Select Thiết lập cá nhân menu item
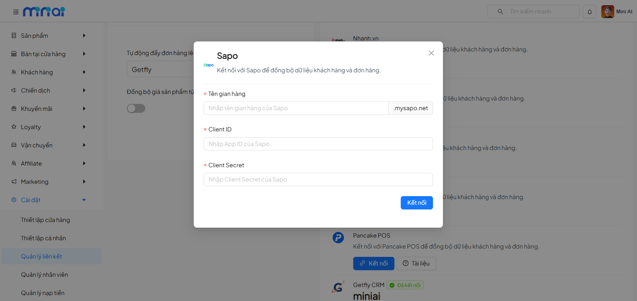This screenshot has height=301, width=637. [x=43, y=238]
